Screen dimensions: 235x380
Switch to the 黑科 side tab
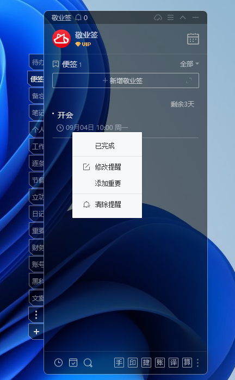click(x=36, y=281)
